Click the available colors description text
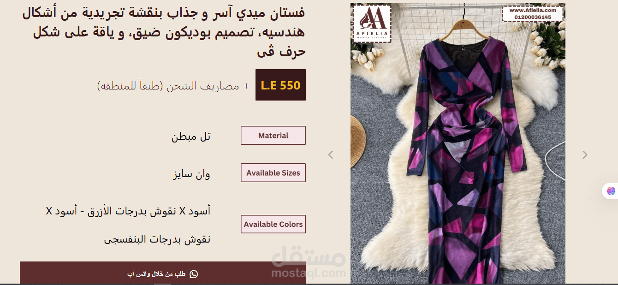The height and width of the screenshot is (285, 618). [128, 225]
